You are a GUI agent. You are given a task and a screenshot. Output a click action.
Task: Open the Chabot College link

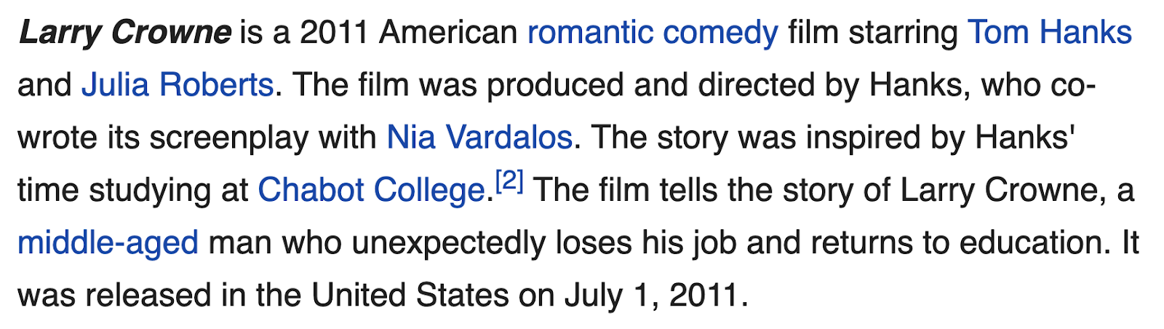(371, 191)
